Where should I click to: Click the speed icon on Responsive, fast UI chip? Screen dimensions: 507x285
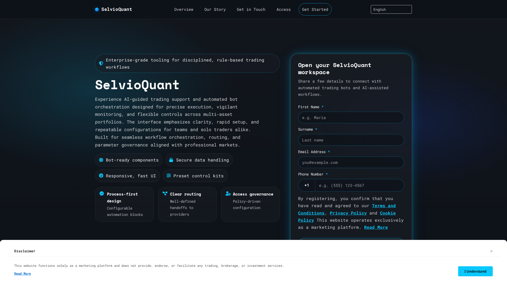coord(101,176)
